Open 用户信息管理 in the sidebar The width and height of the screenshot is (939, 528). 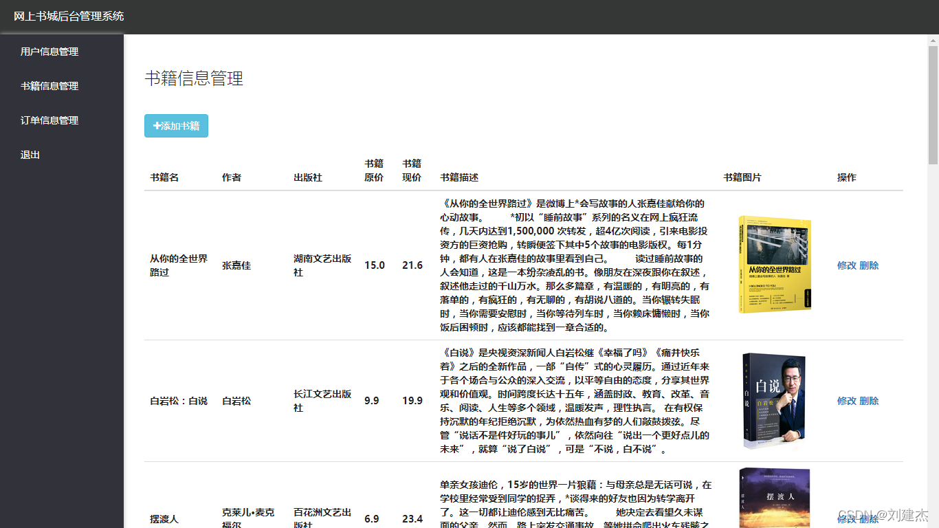point(49,52)
